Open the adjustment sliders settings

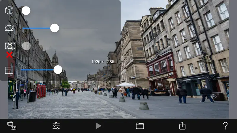tap(56, 126)
